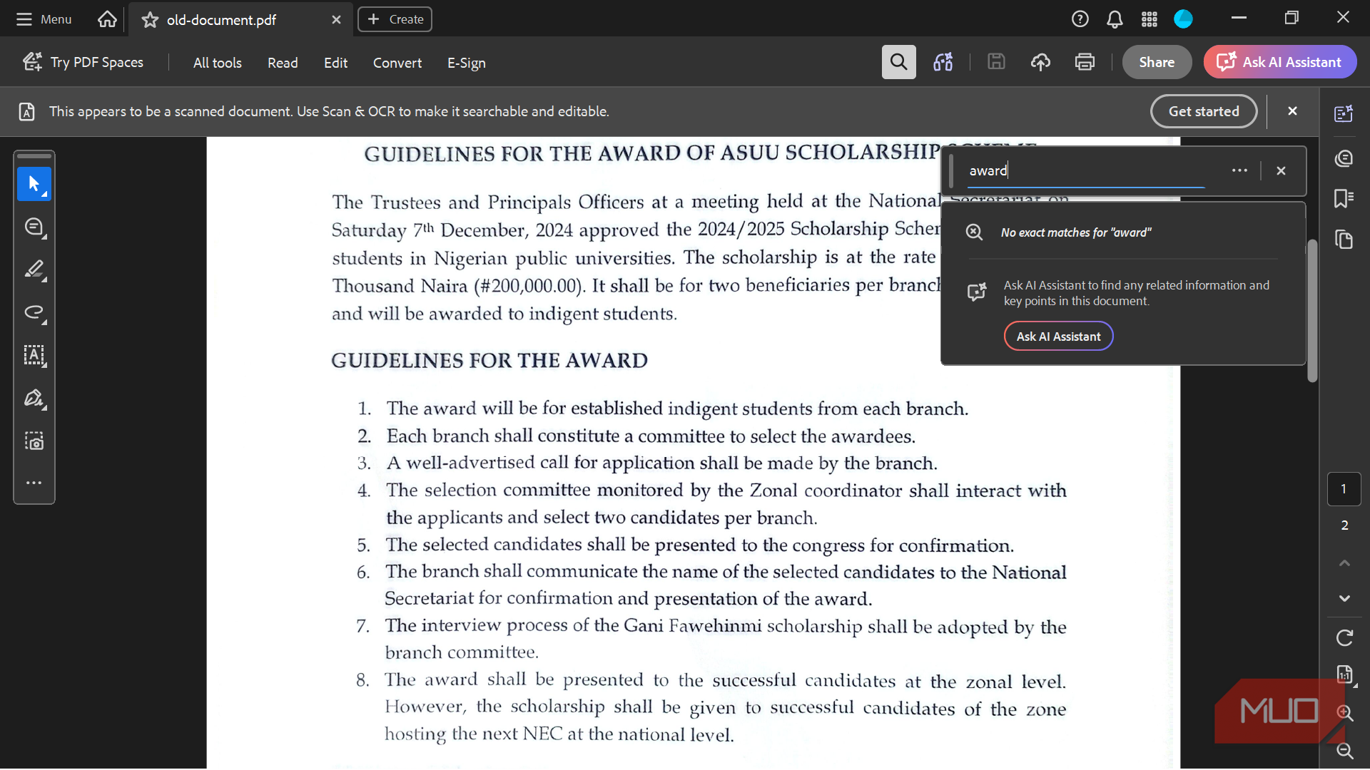Open the Help question mark icon
This screenshot has height=770, width=1370.
(x=1080, y=19)
